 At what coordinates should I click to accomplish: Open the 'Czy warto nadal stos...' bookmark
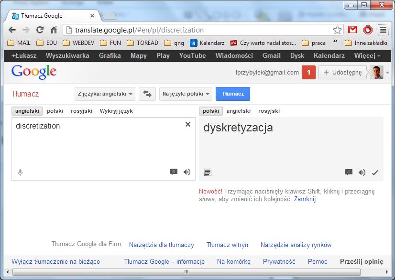click(263, 43)
